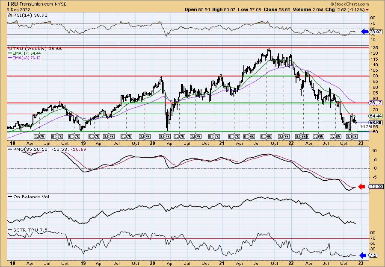The height and width of the screenshot is (267, 385).
Task: Click the purple EMA(43) legend line swatch
Action: tap(10, 58)
